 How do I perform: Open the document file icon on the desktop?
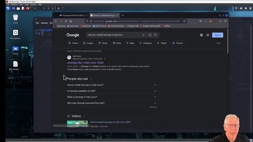(15, 66)
